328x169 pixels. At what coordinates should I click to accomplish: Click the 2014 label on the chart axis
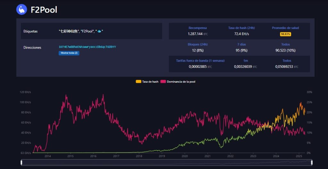48,156
